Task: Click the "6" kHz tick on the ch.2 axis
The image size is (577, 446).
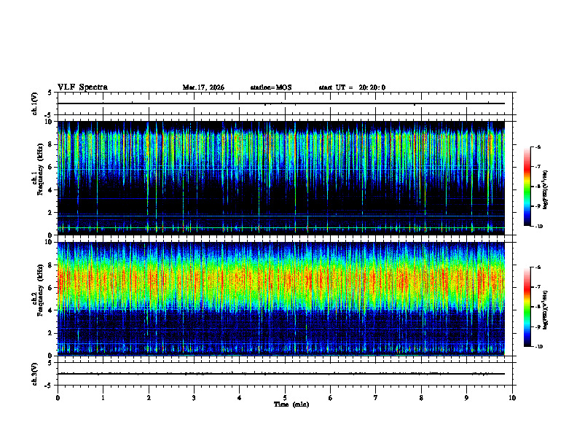Action: click(x=51, y=288)
